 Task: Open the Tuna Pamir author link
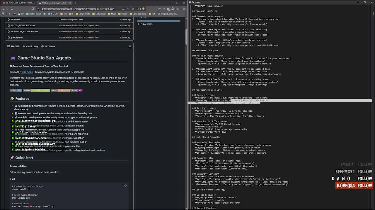click(x=27, y=72)
